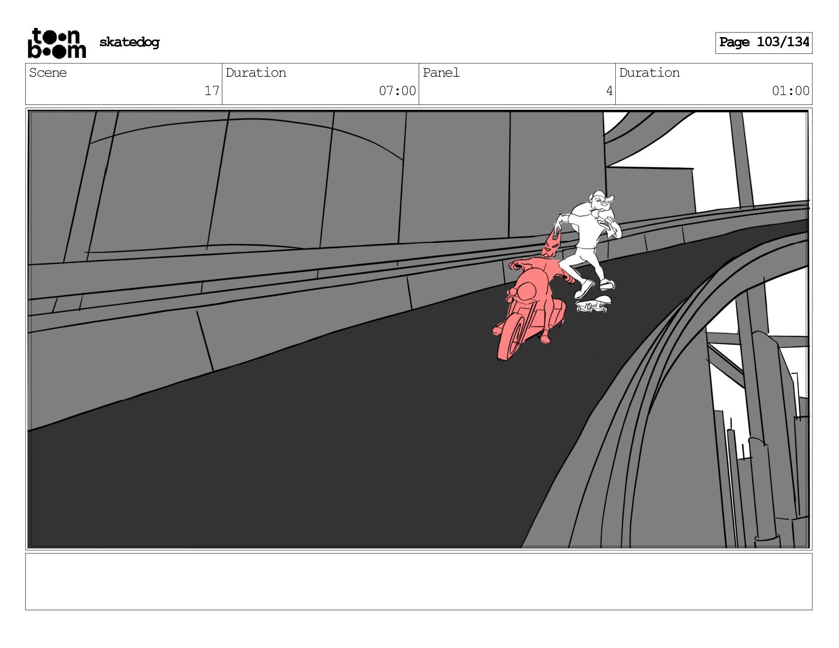The image size is (839, 648).
Task: Click the 'Panel' header label
Action: (x=441, y=73)
